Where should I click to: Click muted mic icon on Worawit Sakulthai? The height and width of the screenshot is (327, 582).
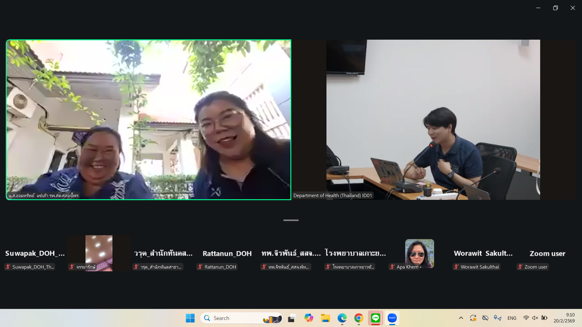pos(456,267)
